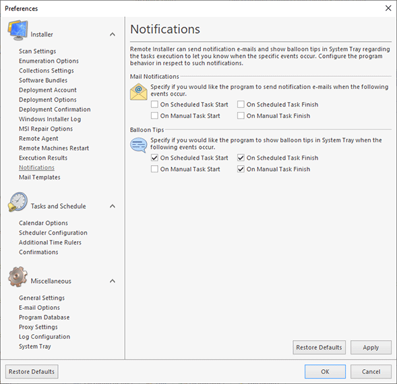Select Additional Time Rulers

click(x=50, y=243)
